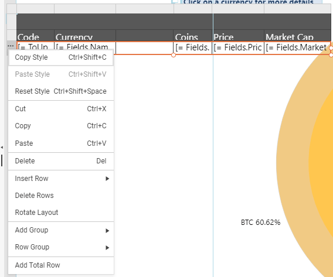Choose Copy from the context menu

pyautogui.click(x=61, y=126)
